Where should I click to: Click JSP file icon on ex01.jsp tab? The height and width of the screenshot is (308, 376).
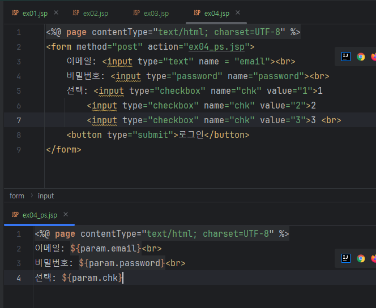[15, 13]
